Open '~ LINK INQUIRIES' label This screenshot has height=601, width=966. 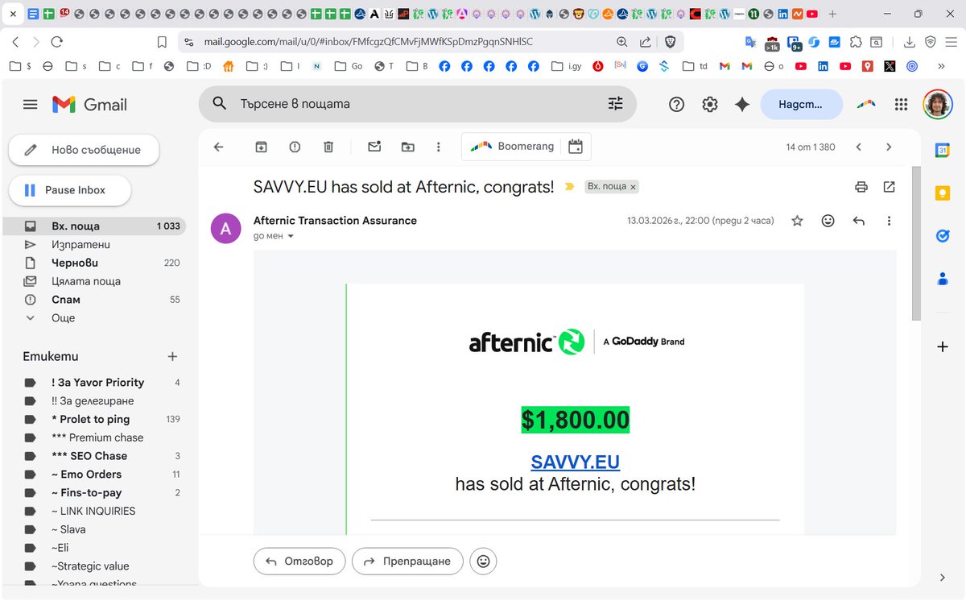(x=93, y=511)
